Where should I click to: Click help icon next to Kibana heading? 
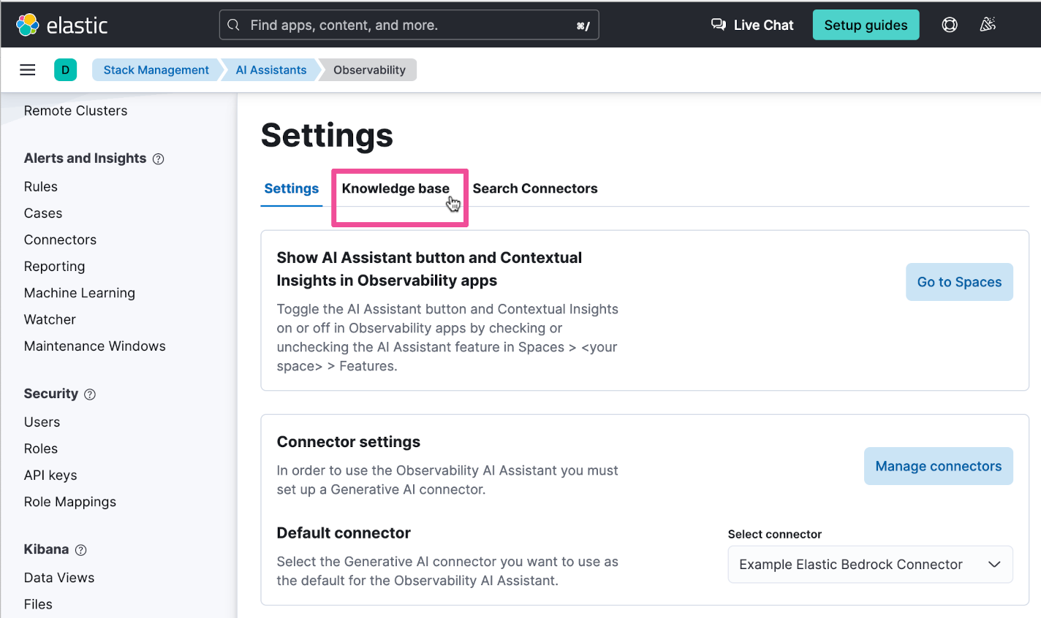tap(81, 550)
